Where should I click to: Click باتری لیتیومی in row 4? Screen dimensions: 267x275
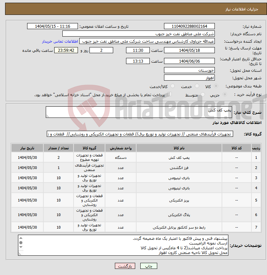(179, 188)
